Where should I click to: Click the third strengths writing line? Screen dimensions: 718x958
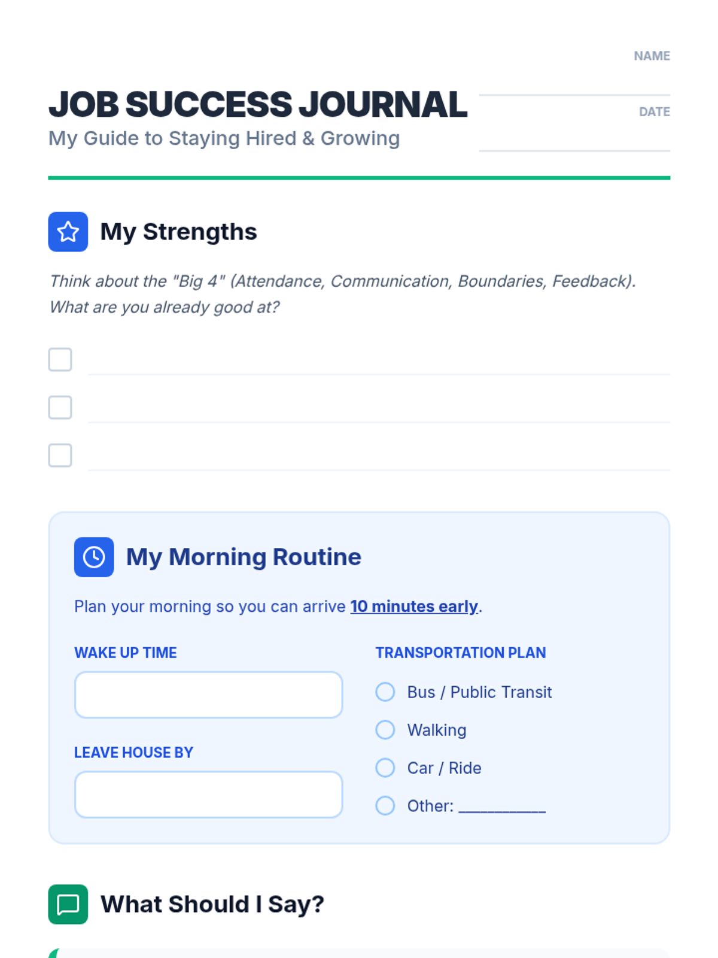pos(379,460)
